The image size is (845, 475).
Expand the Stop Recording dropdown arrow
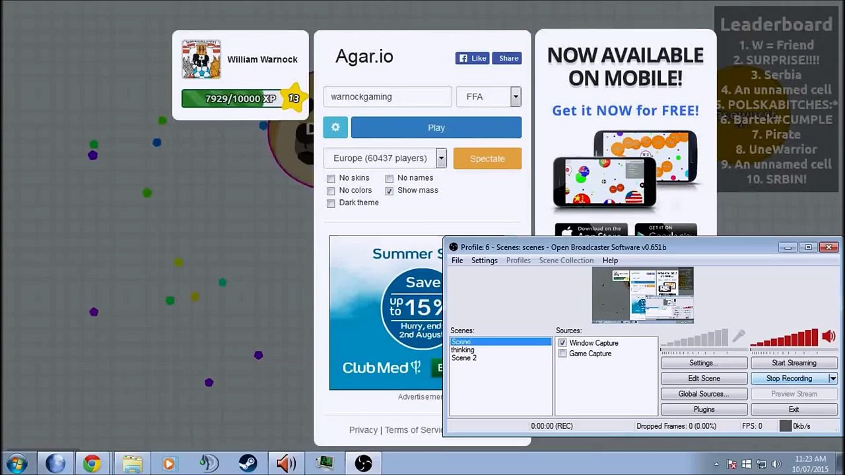tap(832, 379)
